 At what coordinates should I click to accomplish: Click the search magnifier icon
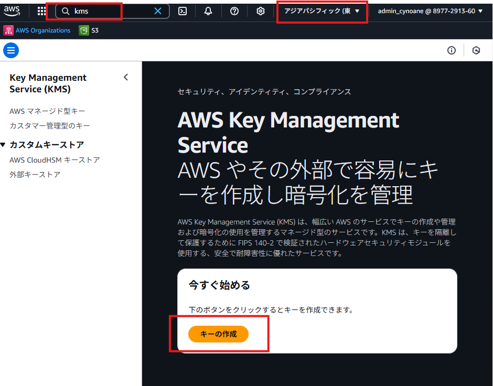pyautogui.click(x=66, y=12)
